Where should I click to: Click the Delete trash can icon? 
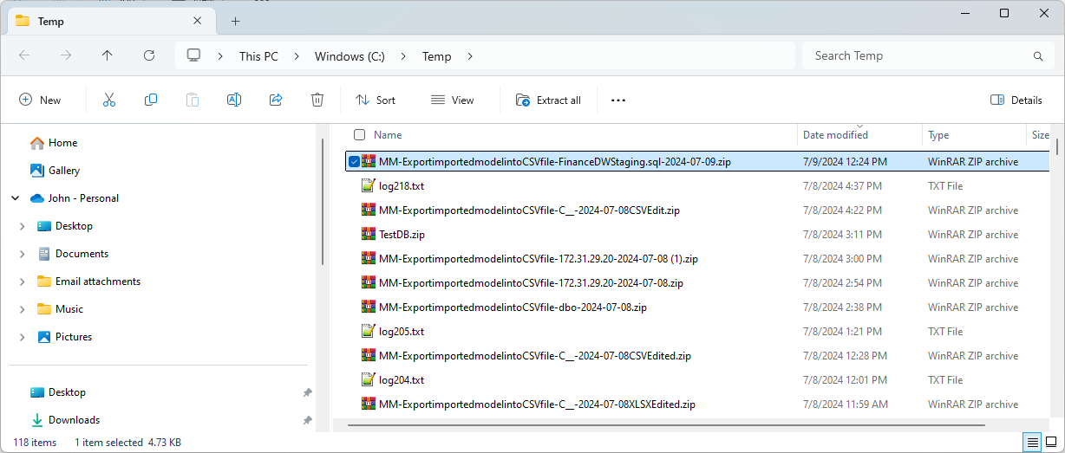(317, 100)
